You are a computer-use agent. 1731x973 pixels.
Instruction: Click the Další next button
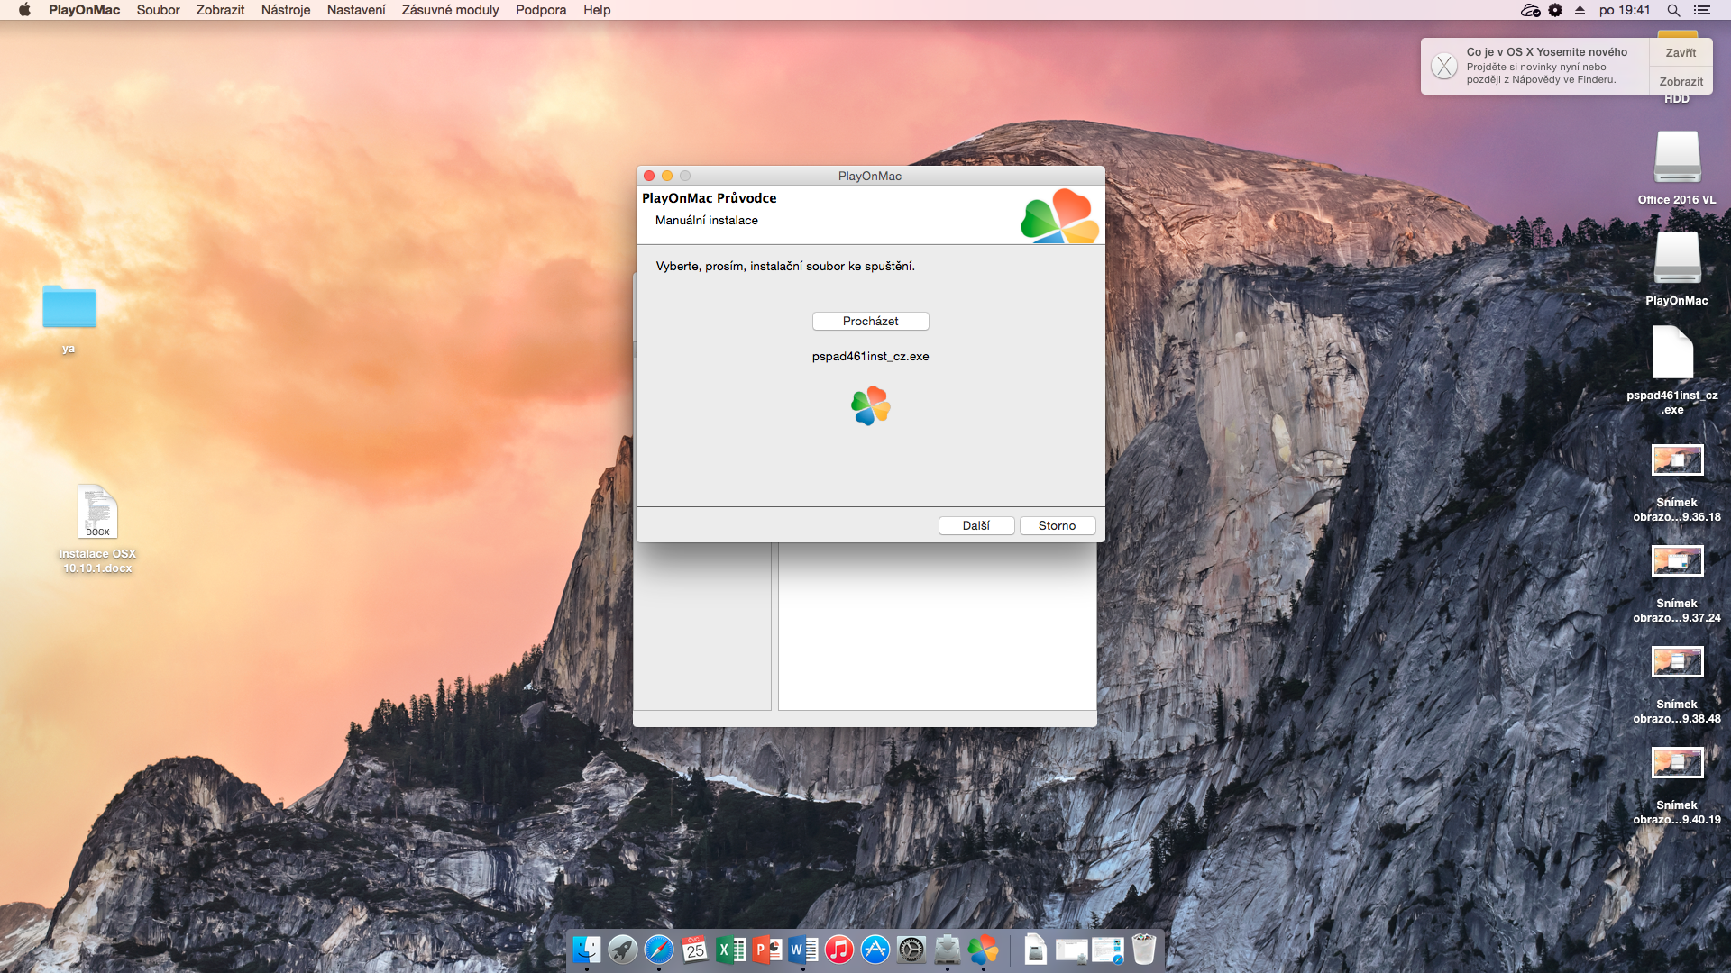tap(976, 524)
